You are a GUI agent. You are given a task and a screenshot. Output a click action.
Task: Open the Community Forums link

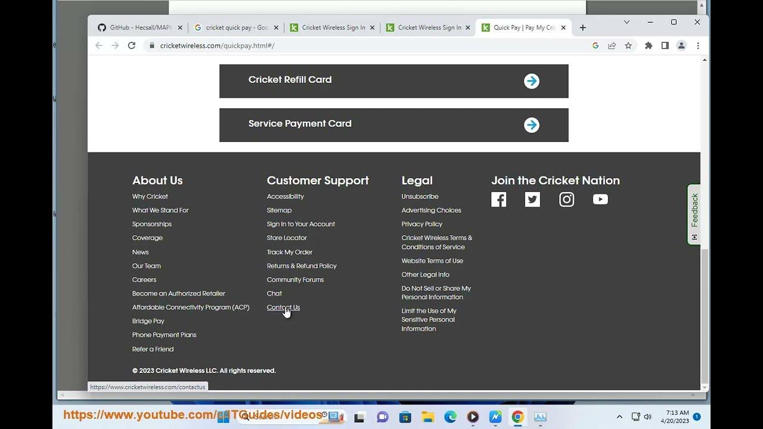[x=295, y=279]
